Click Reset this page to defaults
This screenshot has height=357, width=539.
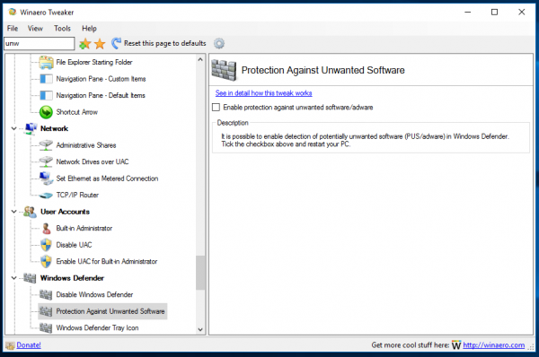click(164, 43)
